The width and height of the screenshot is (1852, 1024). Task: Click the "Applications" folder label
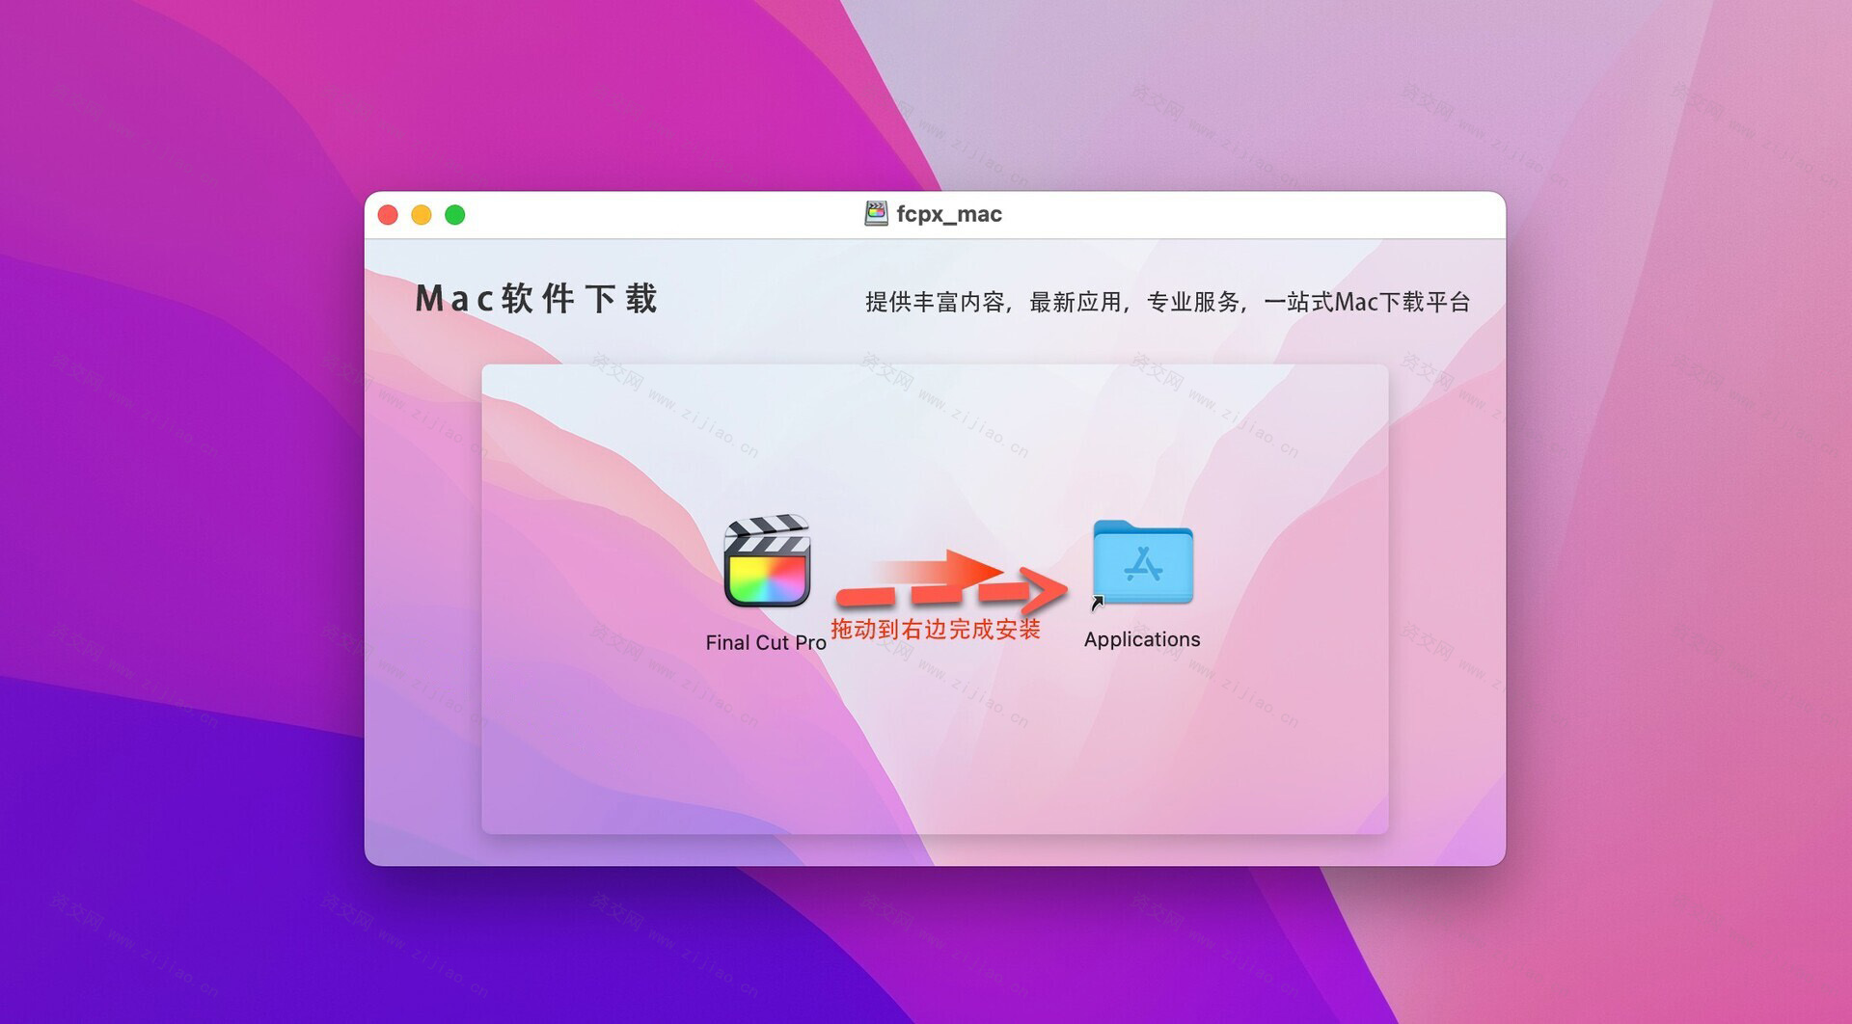pyautogui.click(x=1142, y=639)
